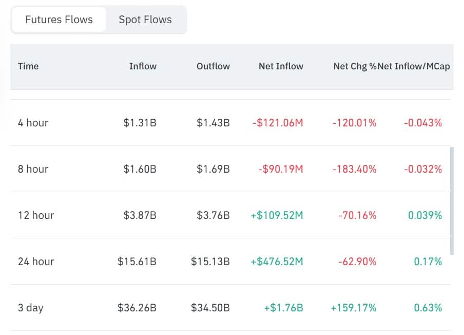The width and height of the screenshot is (464, 335).
Task: Click the 0.63% Net Inflow/MCap value
Action: point(428,308)
